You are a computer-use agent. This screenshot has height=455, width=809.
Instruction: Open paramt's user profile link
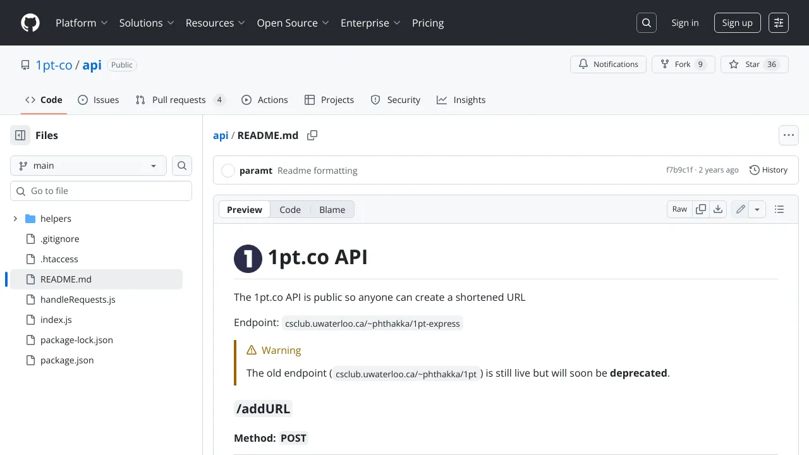[256, 171]
